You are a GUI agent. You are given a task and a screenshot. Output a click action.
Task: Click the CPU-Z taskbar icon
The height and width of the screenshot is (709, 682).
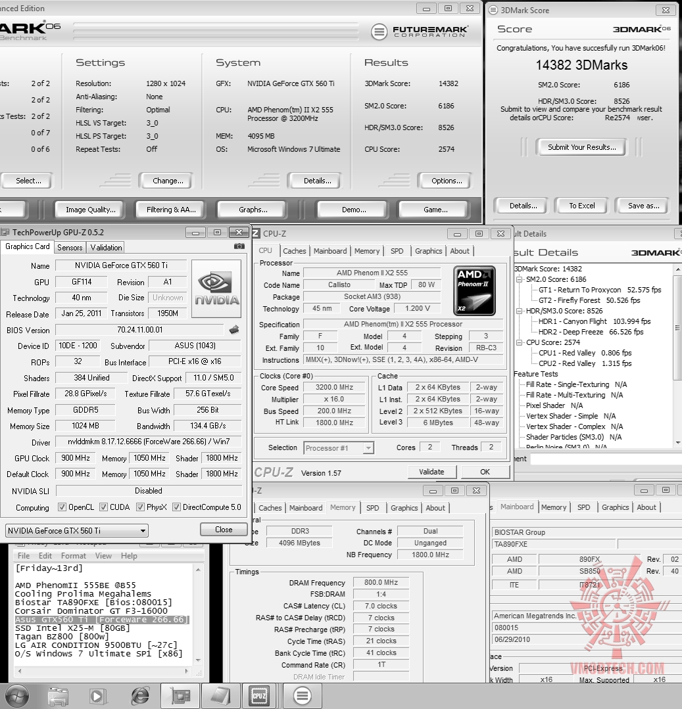tap(259, 697)
